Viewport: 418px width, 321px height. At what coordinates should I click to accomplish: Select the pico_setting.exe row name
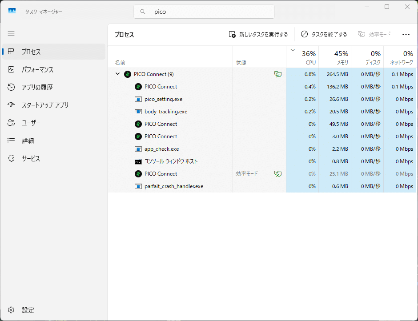click(x=163, y=99)
